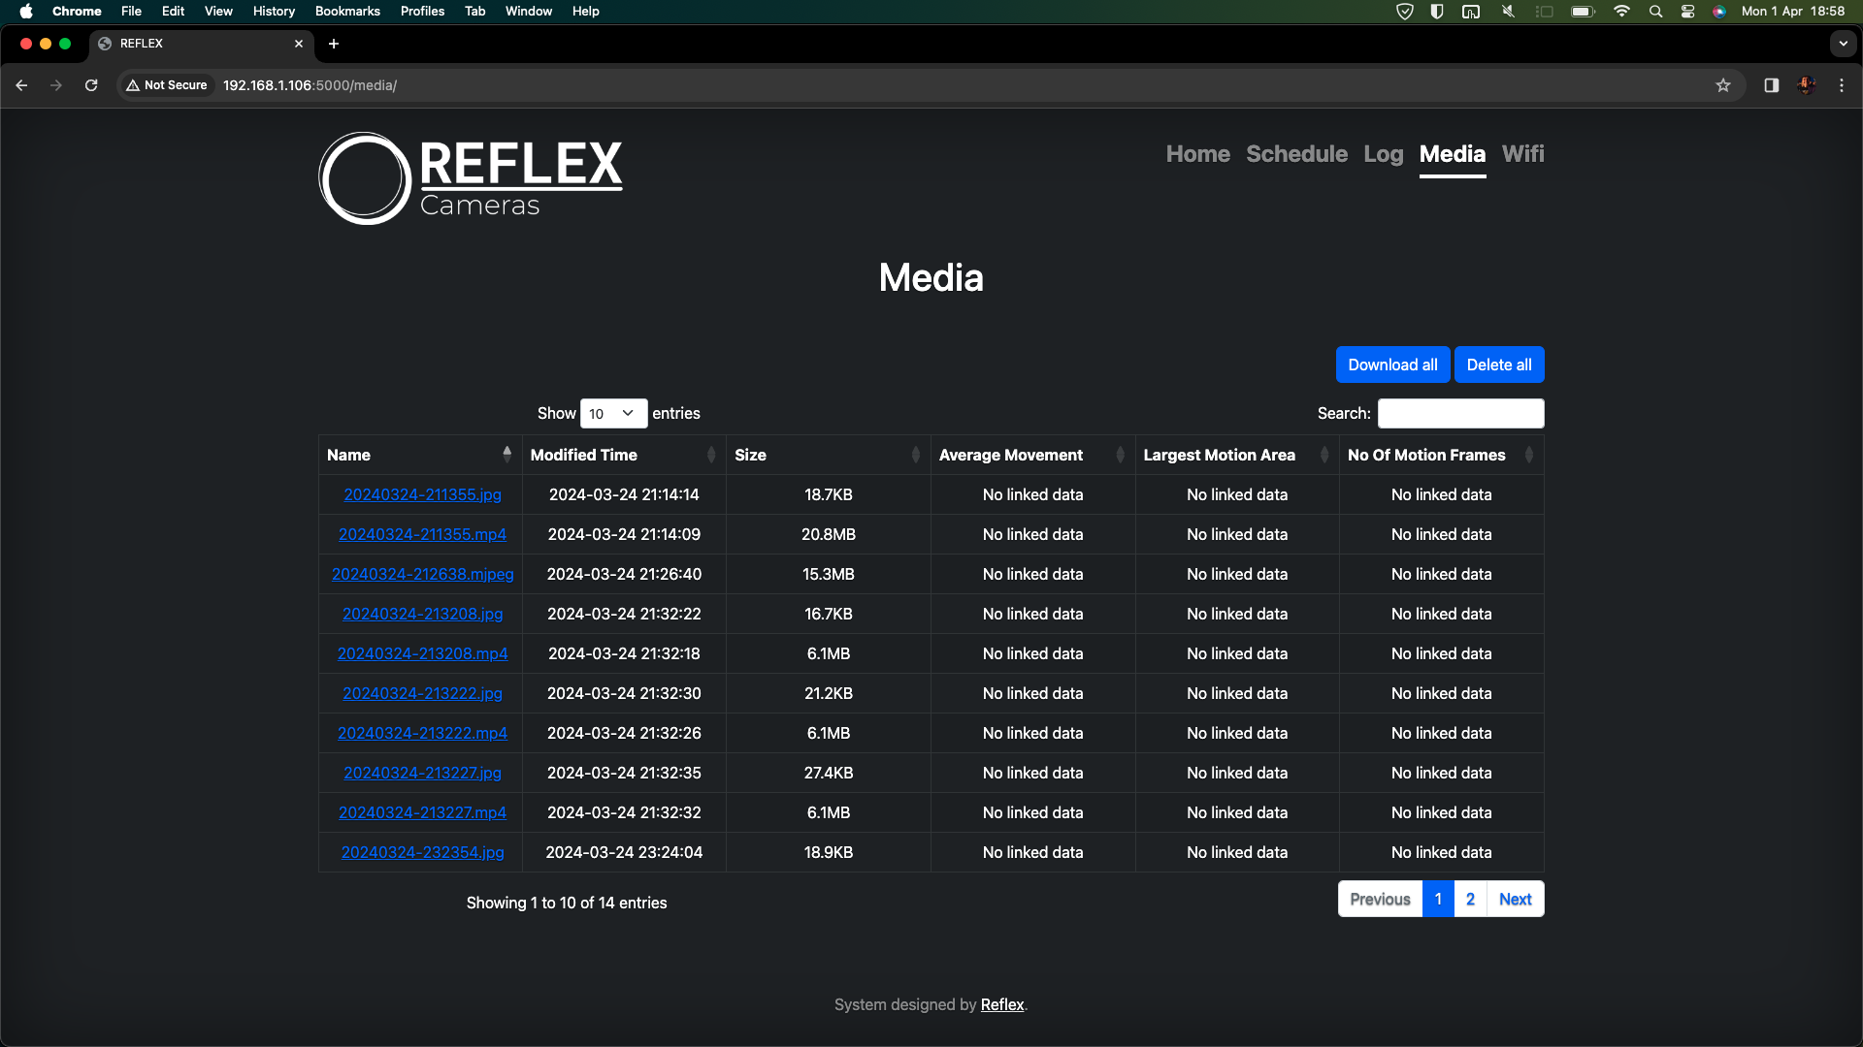1863x1047 pixels.
Task: Click the Next pagination button
Action: coord(1515,899)
